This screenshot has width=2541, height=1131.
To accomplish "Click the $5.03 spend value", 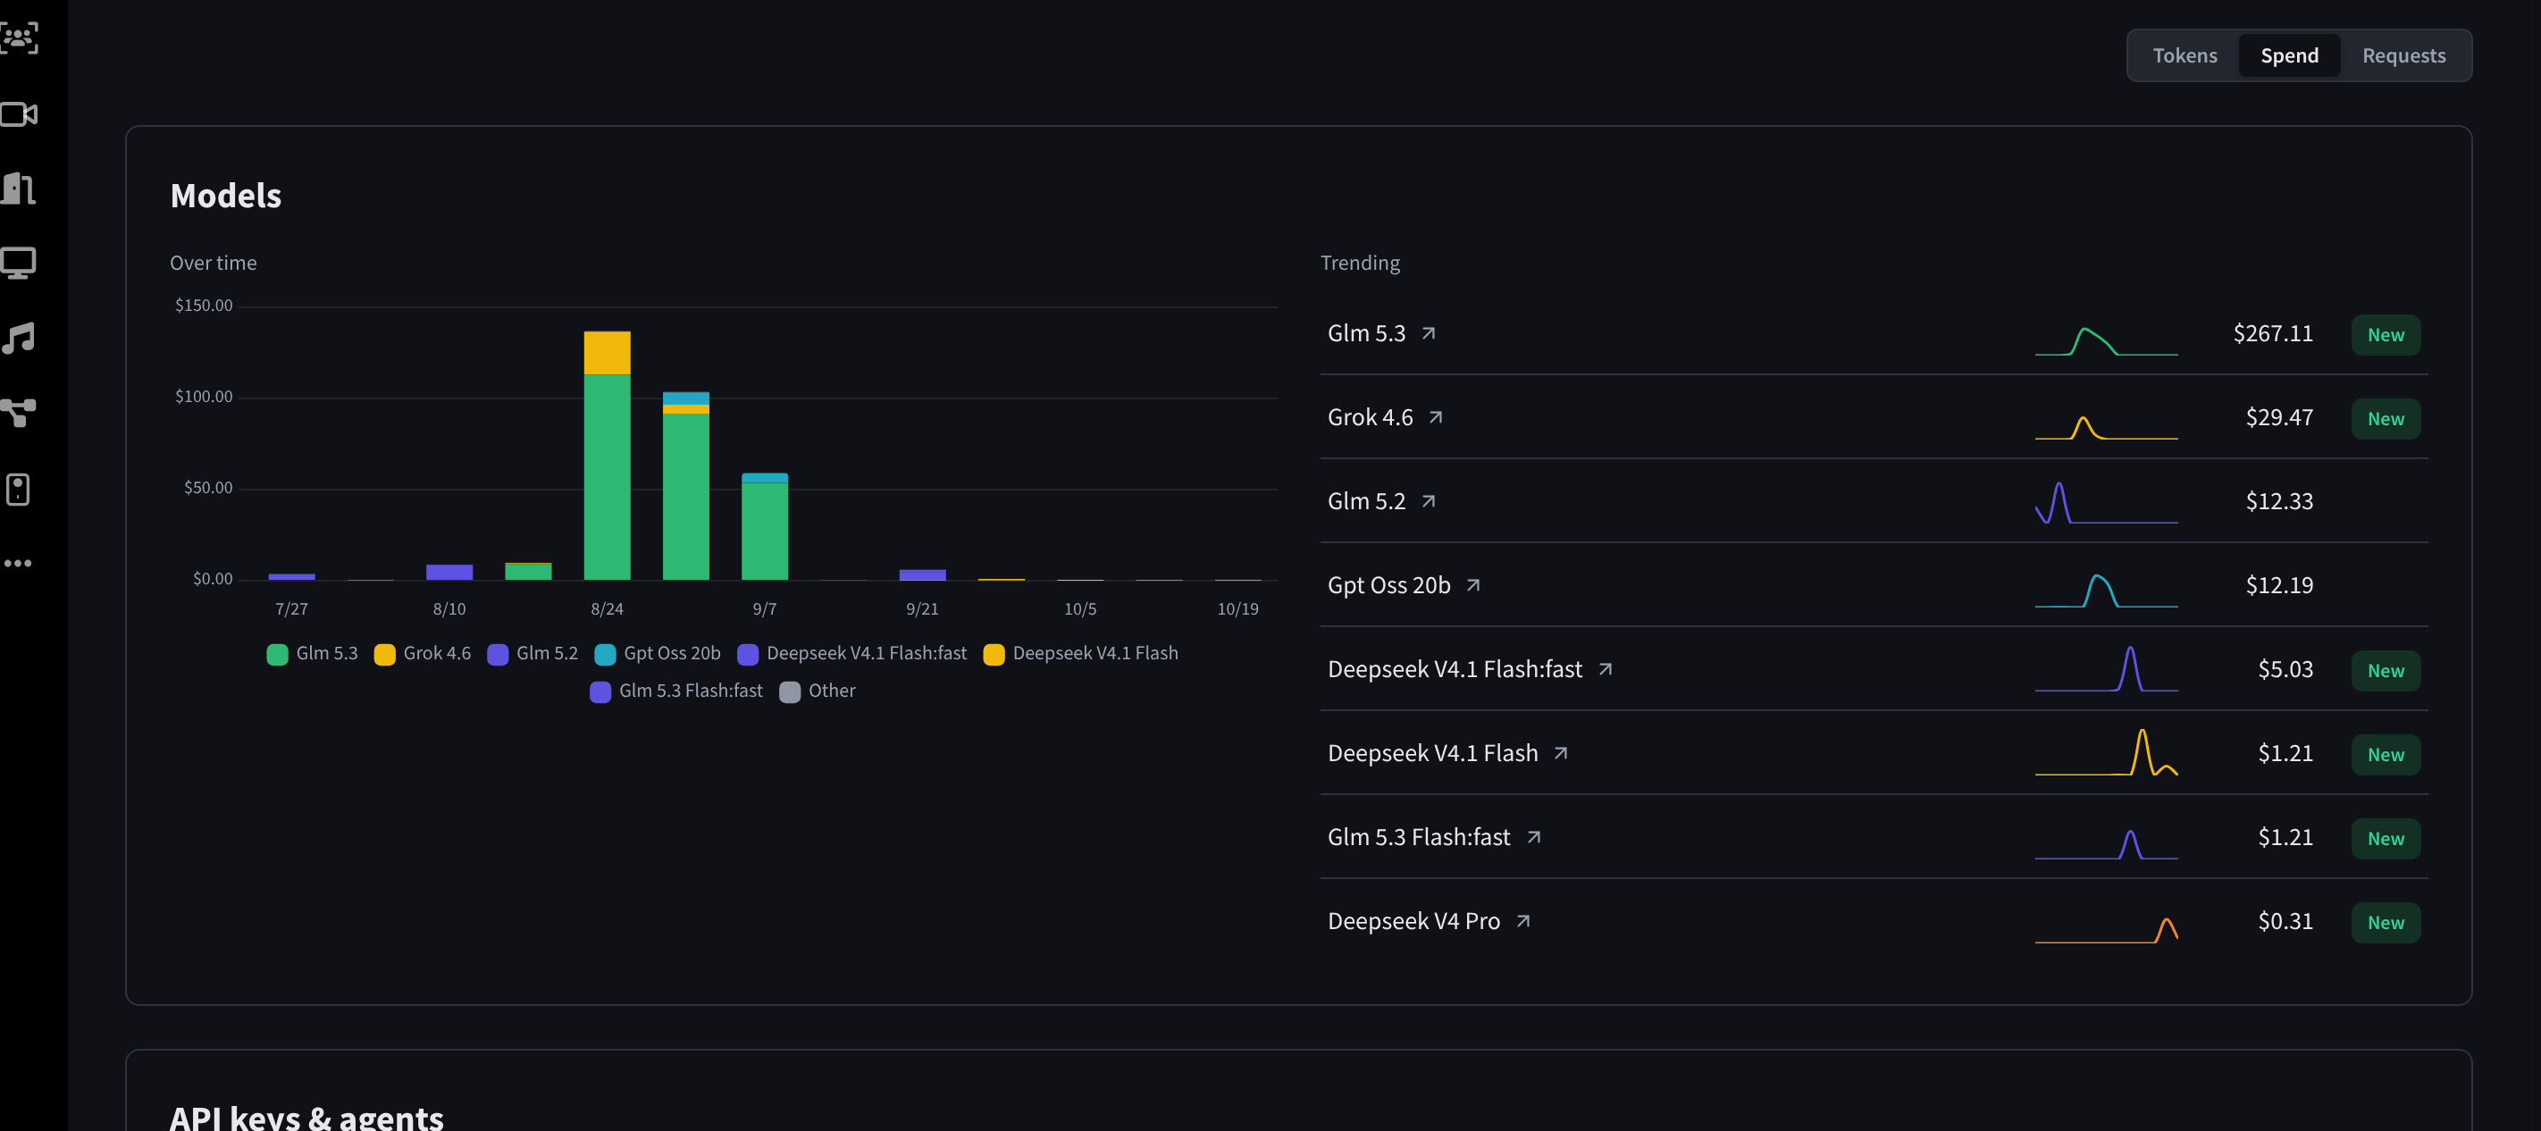I will [x=2285, y=668].
